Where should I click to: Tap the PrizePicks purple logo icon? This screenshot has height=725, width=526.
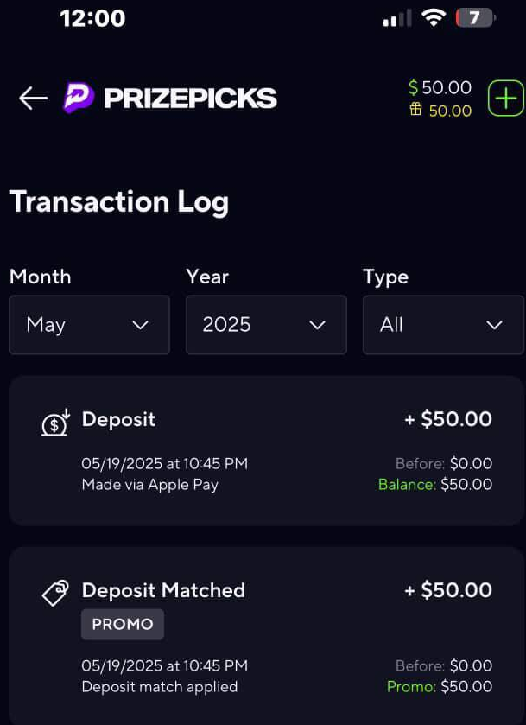[79, 98]
